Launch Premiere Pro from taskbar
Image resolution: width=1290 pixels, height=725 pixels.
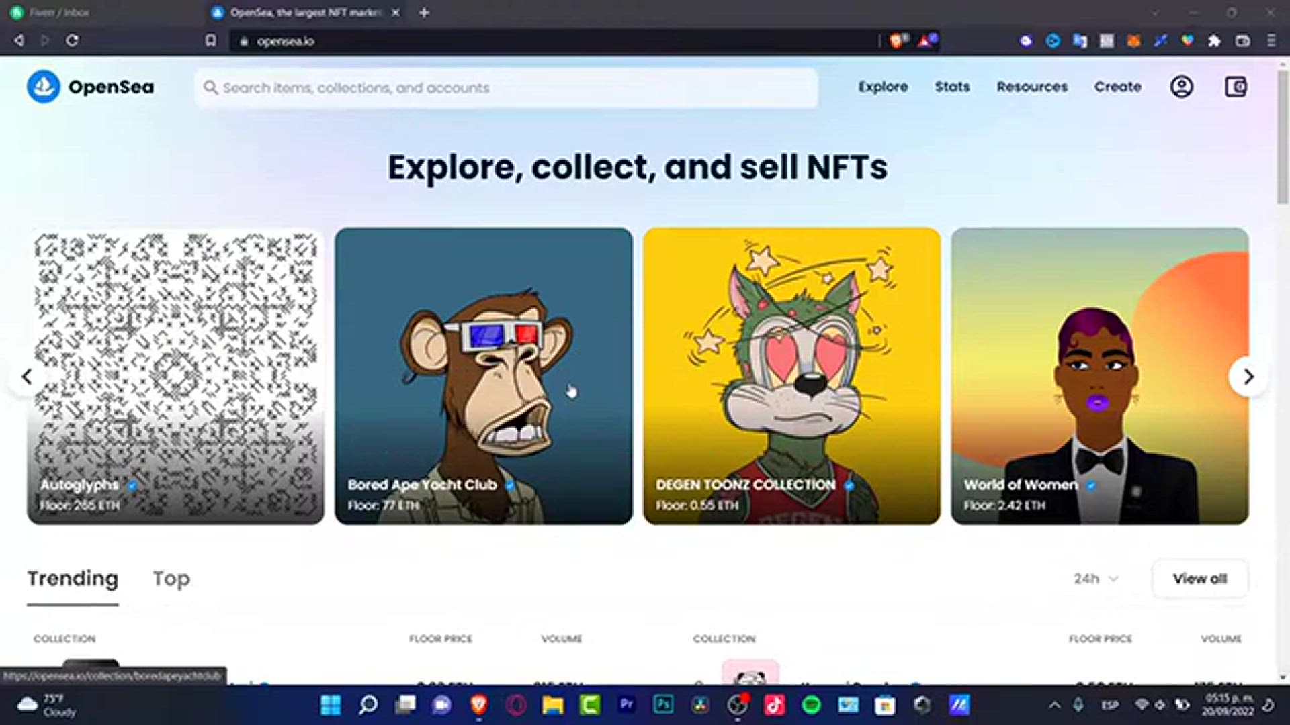click(627, 705)
